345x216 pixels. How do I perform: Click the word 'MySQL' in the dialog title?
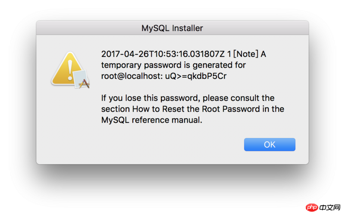tap(155, 28)
